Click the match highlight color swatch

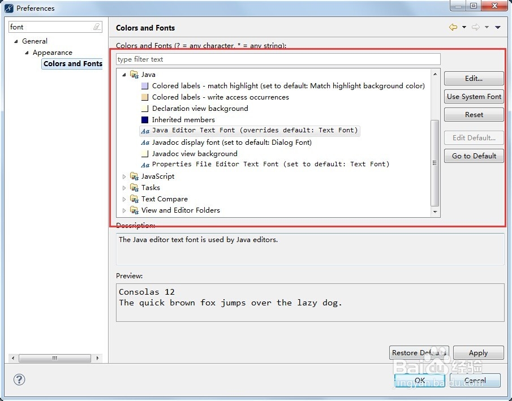tap(145, 86)
